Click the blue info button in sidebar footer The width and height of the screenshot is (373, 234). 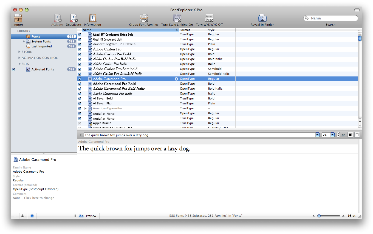pos(32,216)
